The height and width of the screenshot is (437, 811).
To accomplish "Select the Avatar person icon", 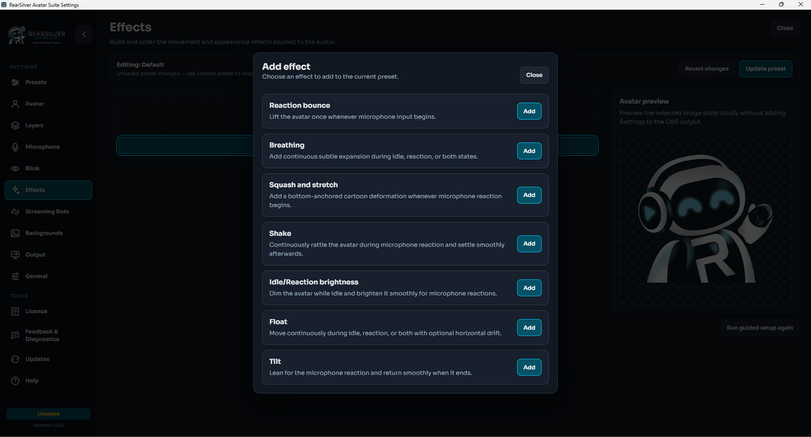I will (x=15, y=104).
